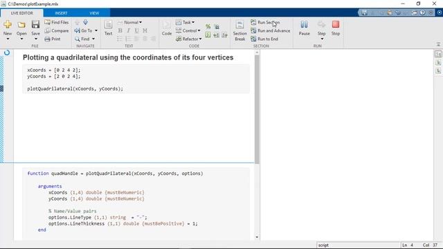Click the increase indent icon
The height and width of the screenshot is (249, 443).
[217, 35]
